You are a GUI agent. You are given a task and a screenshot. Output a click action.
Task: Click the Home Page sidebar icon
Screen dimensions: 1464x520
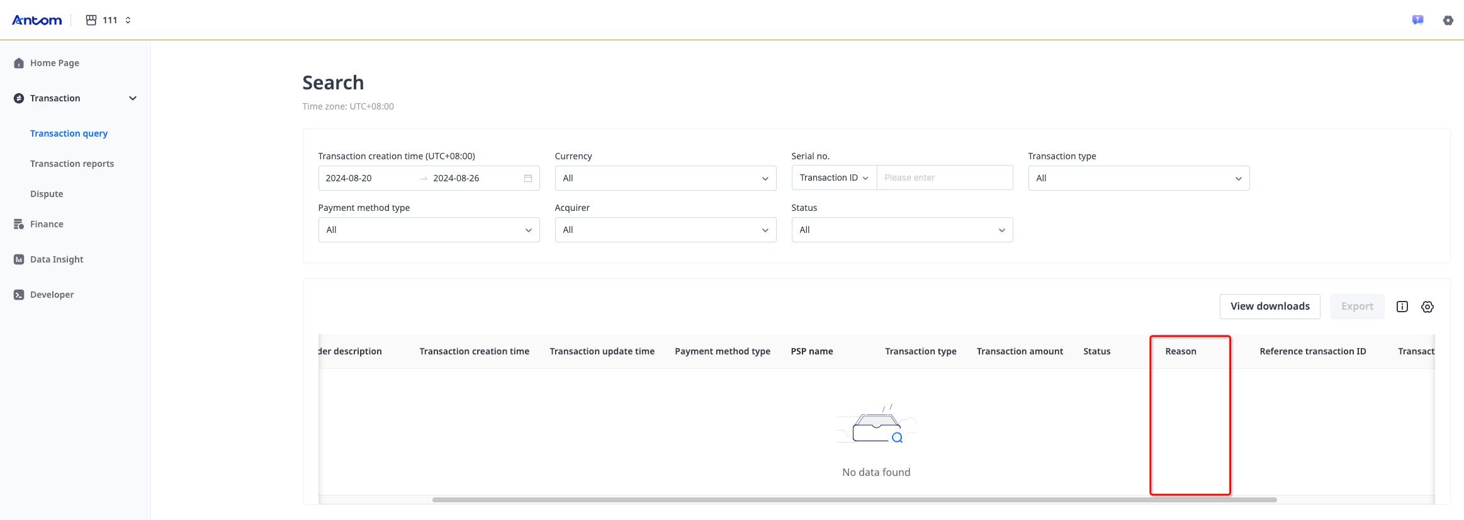[19, 63]
